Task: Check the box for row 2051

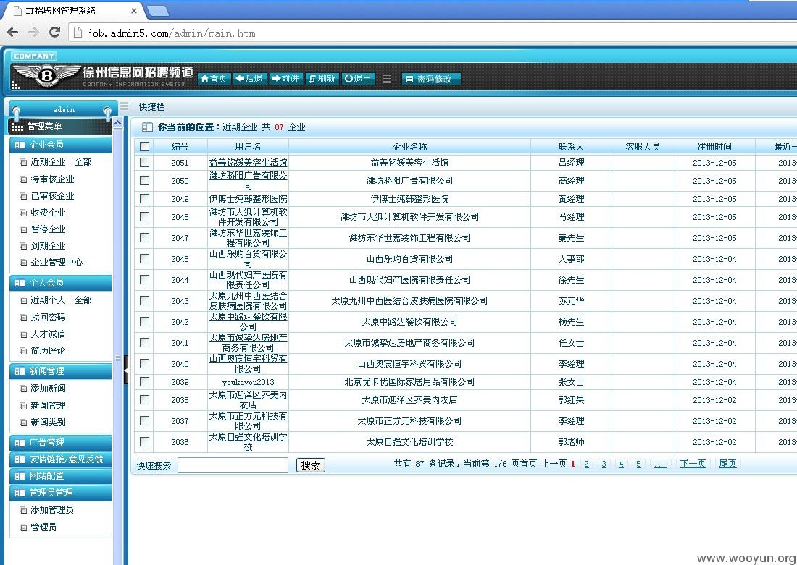Action: pos(144,163)
